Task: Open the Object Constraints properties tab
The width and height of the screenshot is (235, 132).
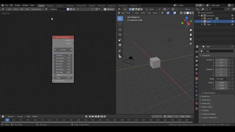Action: point(197,95)
